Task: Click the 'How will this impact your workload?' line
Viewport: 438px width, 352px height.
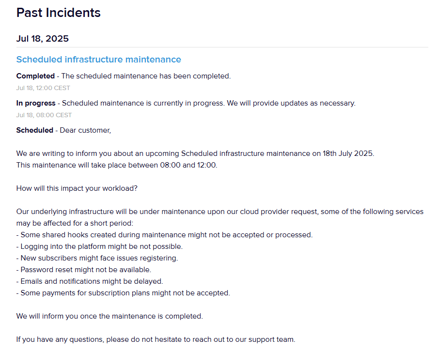Action: [77, 188]
